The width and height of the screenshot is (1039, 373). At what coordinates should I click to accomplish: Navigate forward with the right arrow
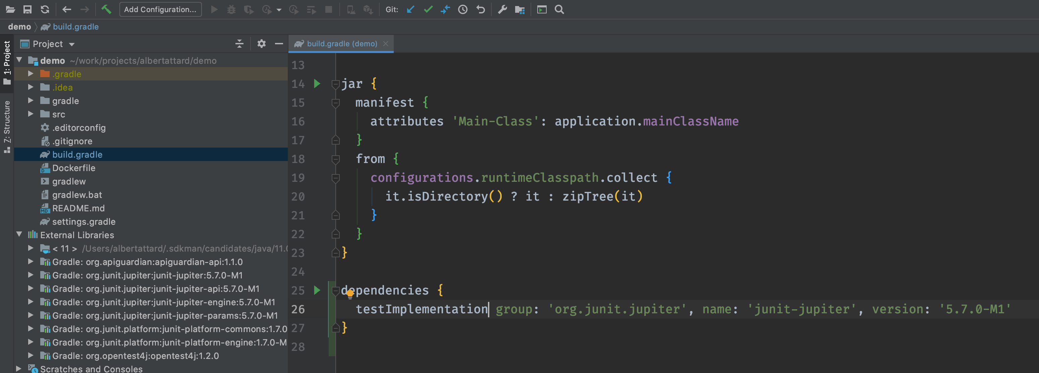coord(84,9)
